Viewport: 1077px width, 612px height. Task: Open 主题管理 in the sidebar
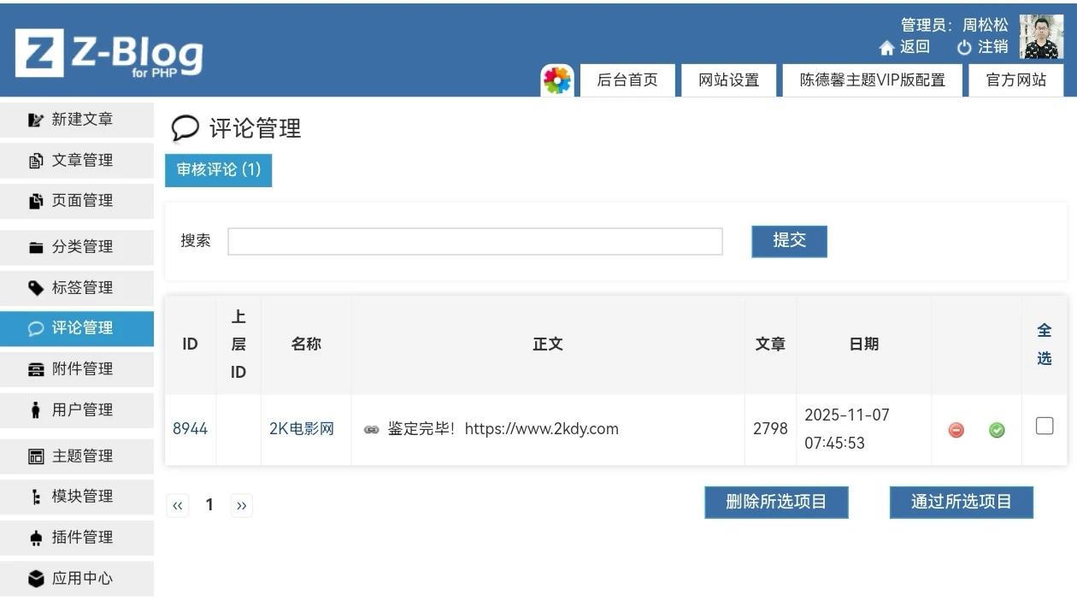point(77,456)
